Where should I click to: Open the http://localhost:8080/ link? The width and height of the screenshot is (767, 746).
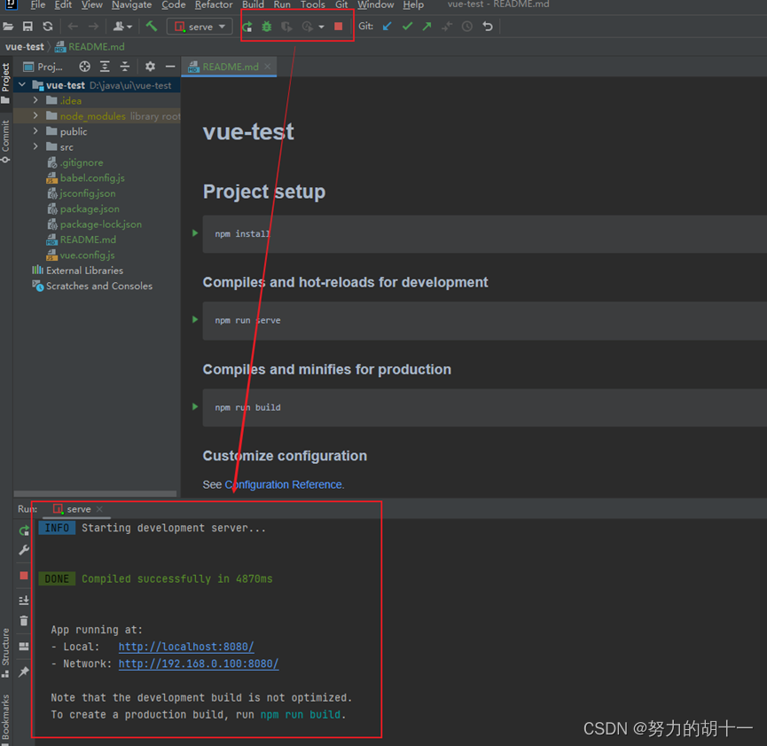pos(186,647)
